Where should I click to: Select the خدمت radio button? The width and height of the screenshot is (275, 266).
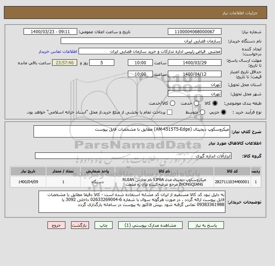[196, 103]
